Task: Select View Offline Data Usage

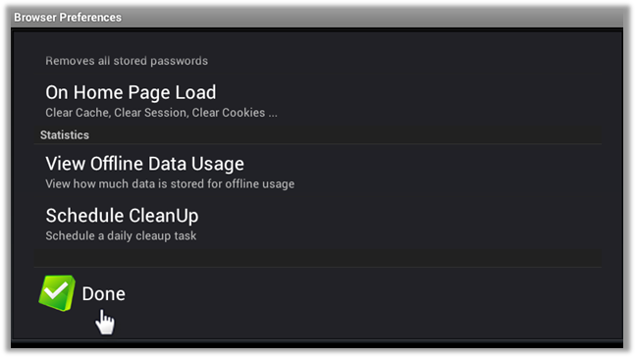Action: [x=318, y=172]
